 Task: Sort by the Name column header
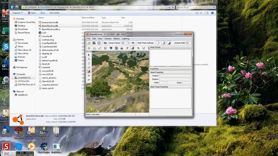coord(41,18)
